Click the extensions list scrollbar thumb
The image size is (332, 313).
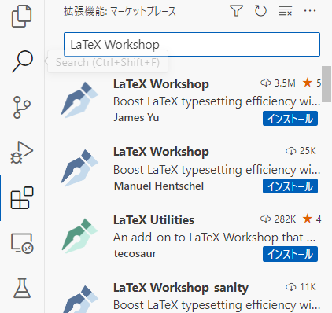tap(326, 84)
